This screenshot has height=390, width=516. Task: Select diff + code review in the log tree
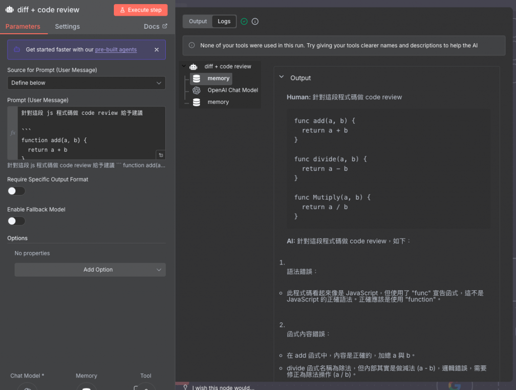tap(228, 67)
